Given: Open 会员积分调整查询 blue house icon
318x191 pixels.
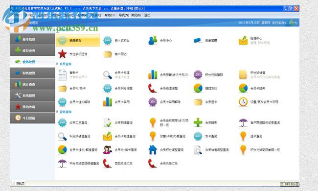Looking at the screenshot, I should click(x=153, y=150).
